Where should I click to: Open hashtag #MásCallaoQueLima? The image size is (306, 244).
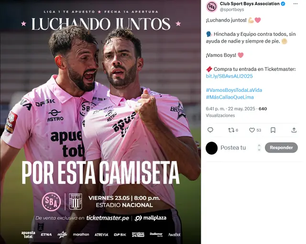(230, 97)
